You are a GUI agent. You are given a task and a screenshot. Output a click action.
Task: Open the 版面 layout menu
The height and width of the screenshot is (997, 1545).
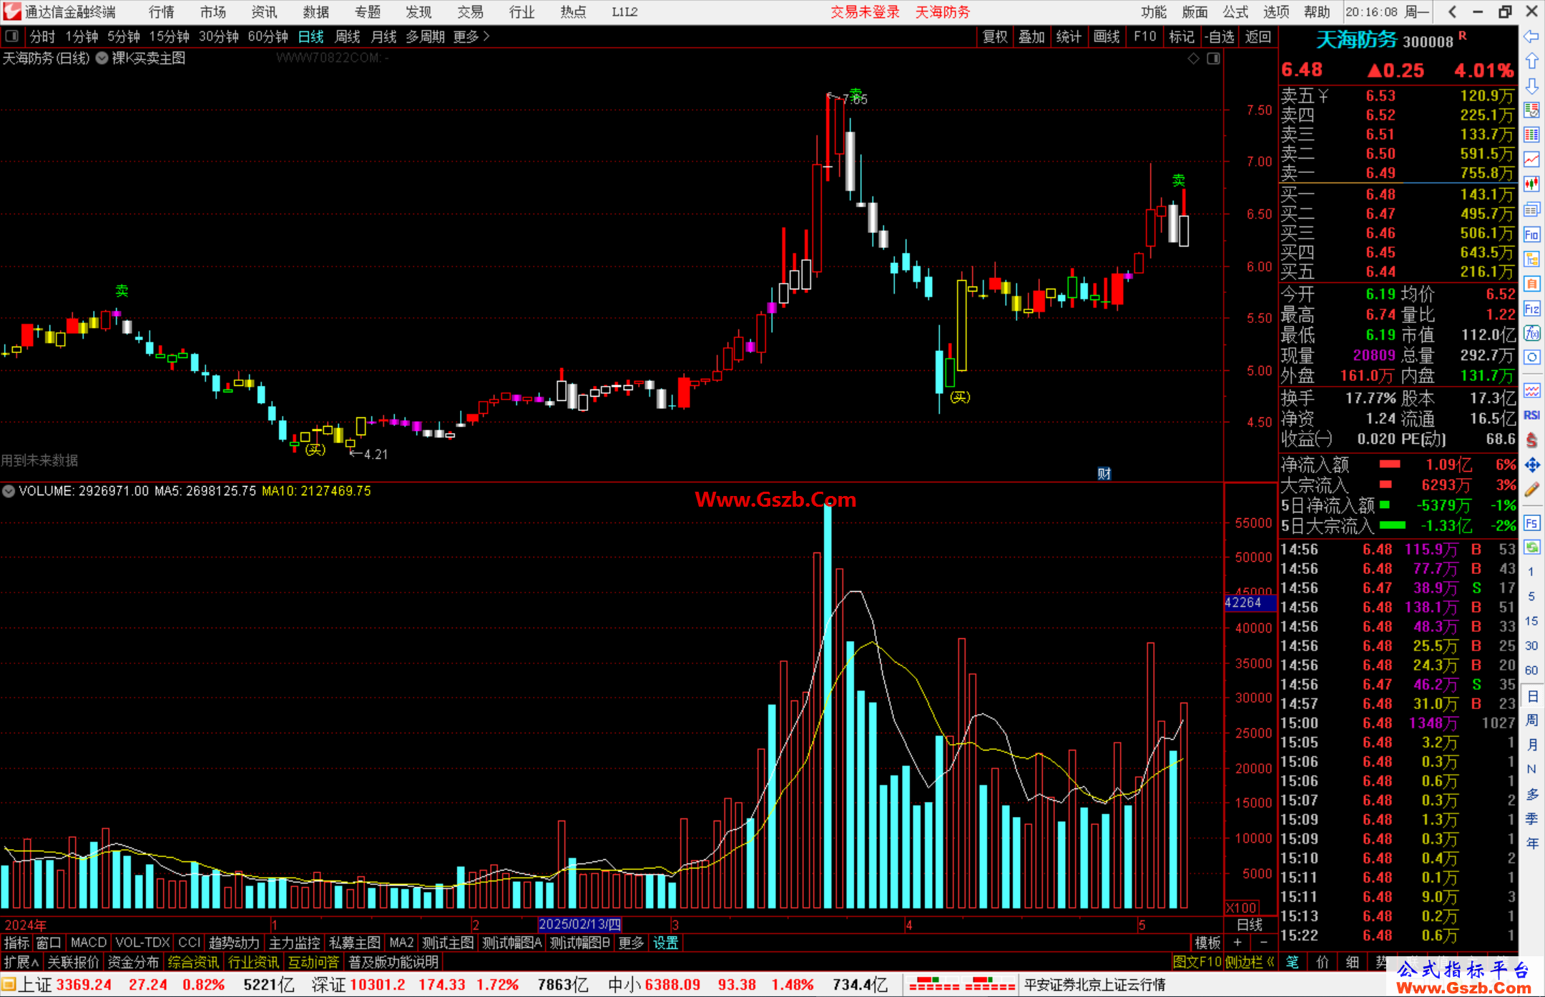pos(1195,11)
